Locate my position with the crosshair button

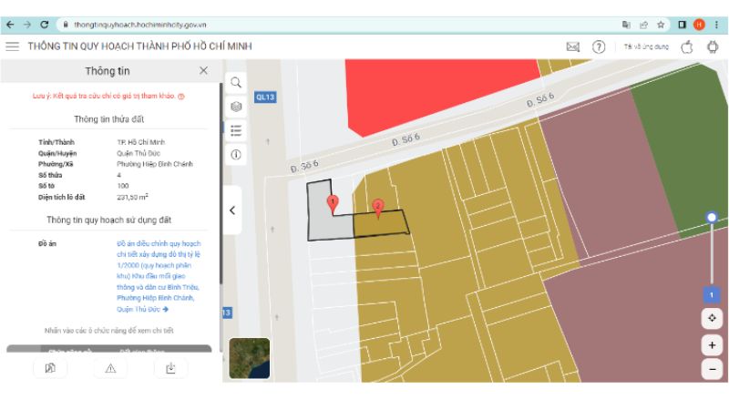[x=712, y=318]
